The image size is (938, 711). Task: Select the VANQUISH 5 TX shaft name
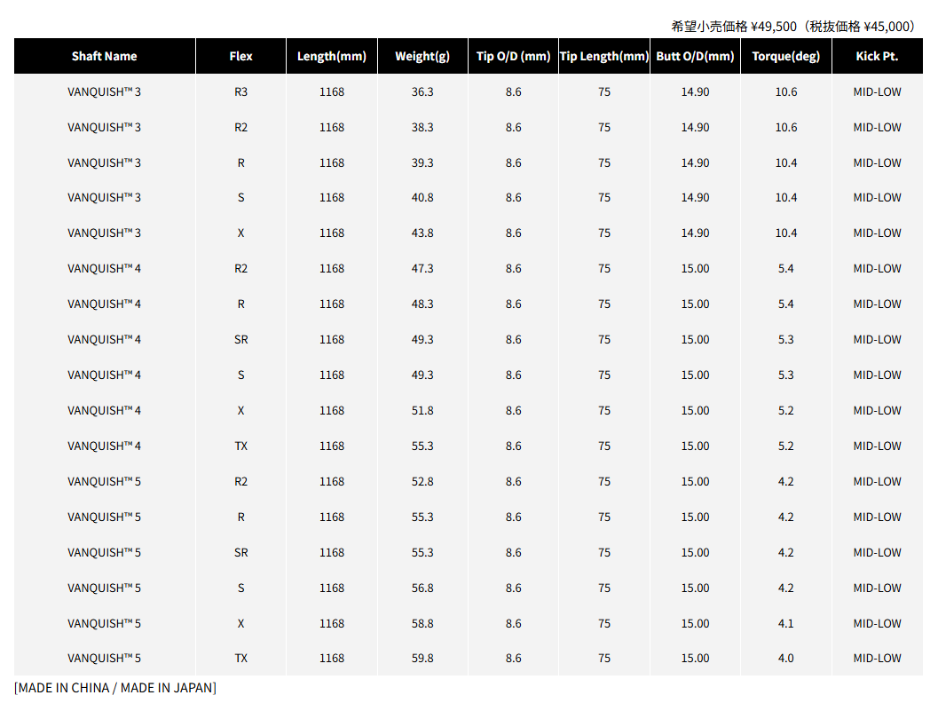[x=105, y=659]
